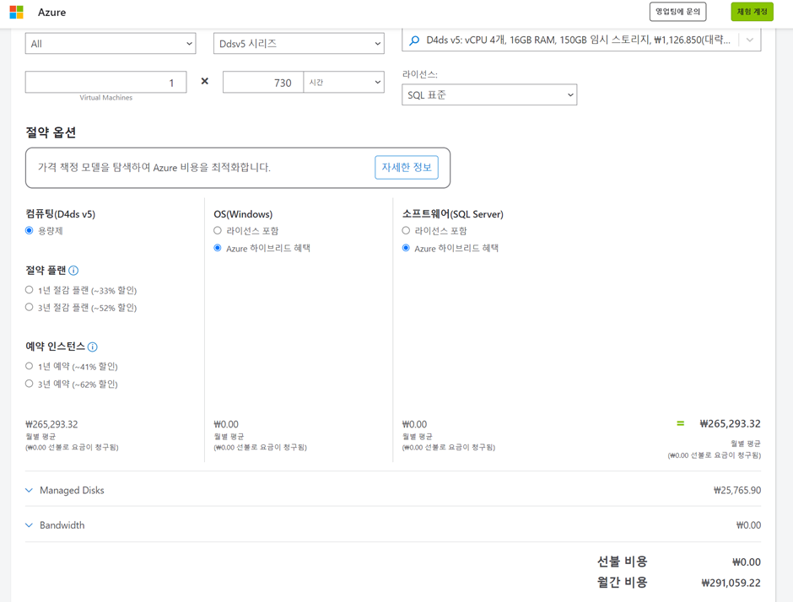Viewport: 793px width, 602px height.
Task: Click the green 체험 계정 button
Action: [752, 12]
